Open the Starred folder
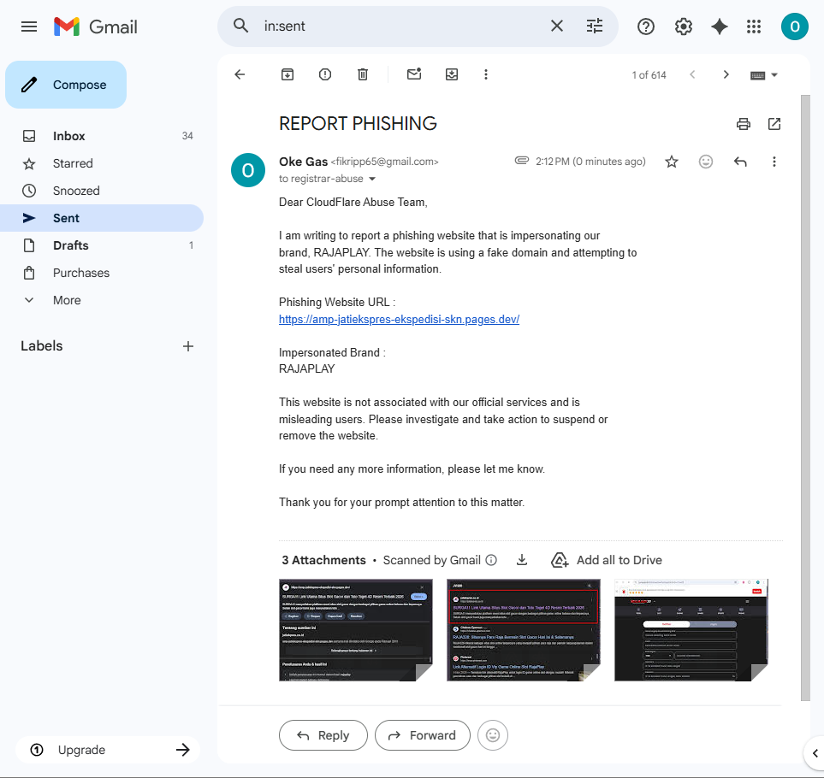The width and height of the screenshot is (824, 778). 102,163
